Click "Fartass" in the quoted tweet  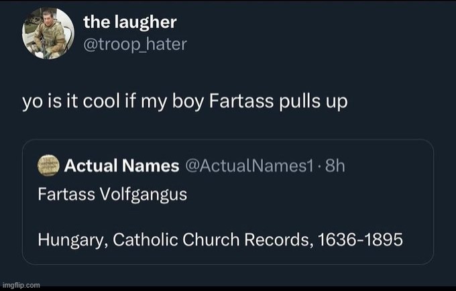(x=63, y=195)
